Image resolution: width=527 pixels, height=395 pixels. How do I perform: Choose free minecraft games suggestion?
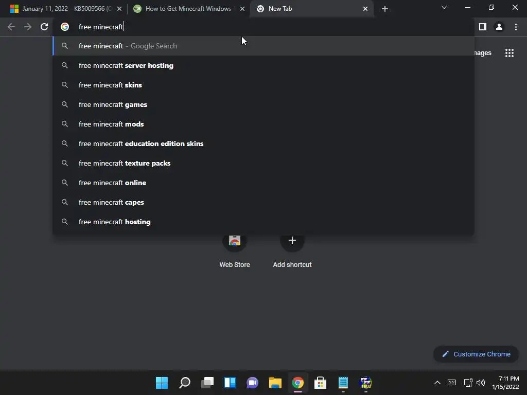click(x=263, y=104)
